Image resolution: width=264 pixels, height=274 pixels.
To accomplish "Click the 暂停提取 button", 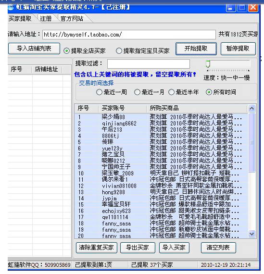I will [x=238, y=49].
